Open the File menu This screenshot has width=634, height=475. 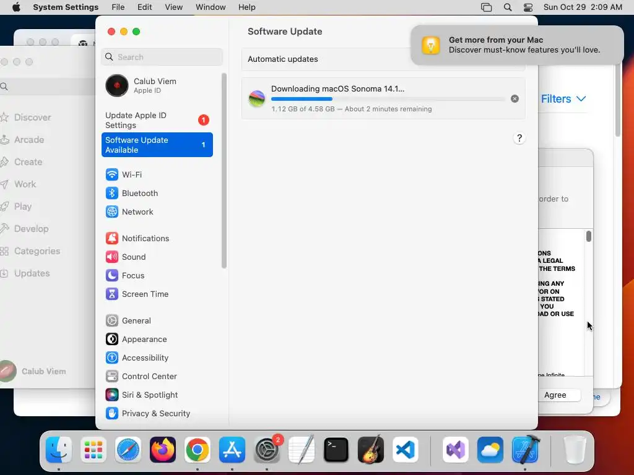[118, 7]
